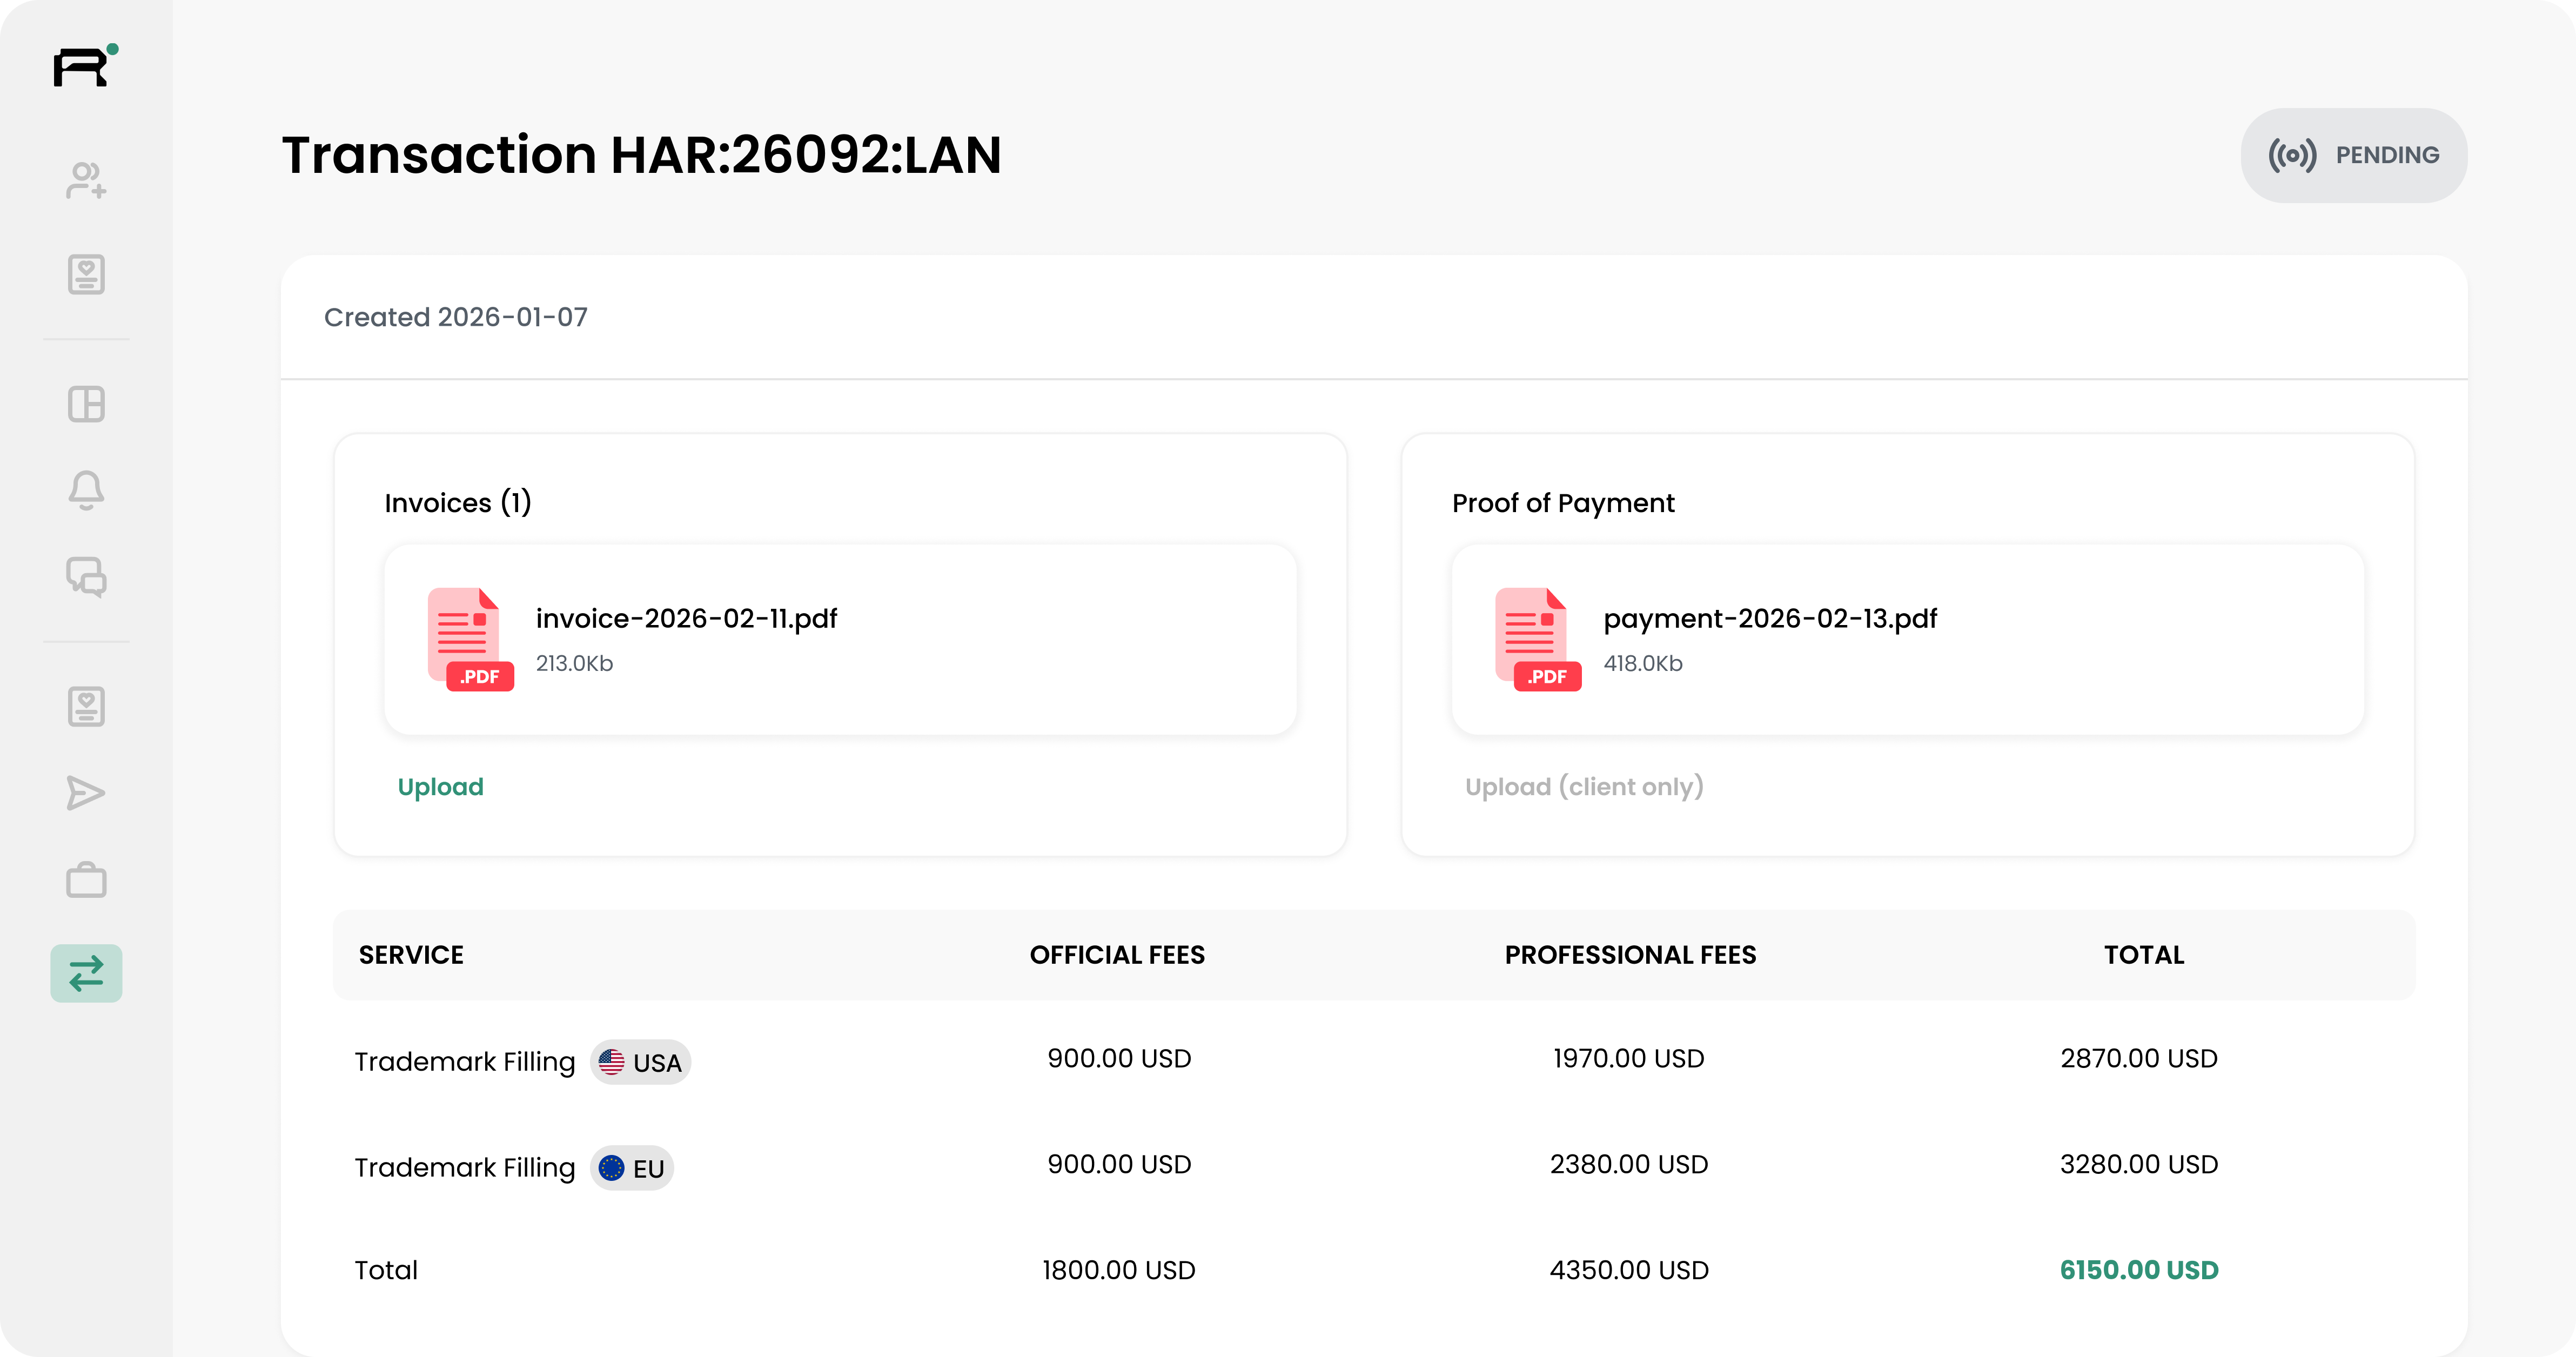The width and height of the screenshot is (2576, 1357).
Task: Open the dashboard layout sidebar icon
Action: 86,404
